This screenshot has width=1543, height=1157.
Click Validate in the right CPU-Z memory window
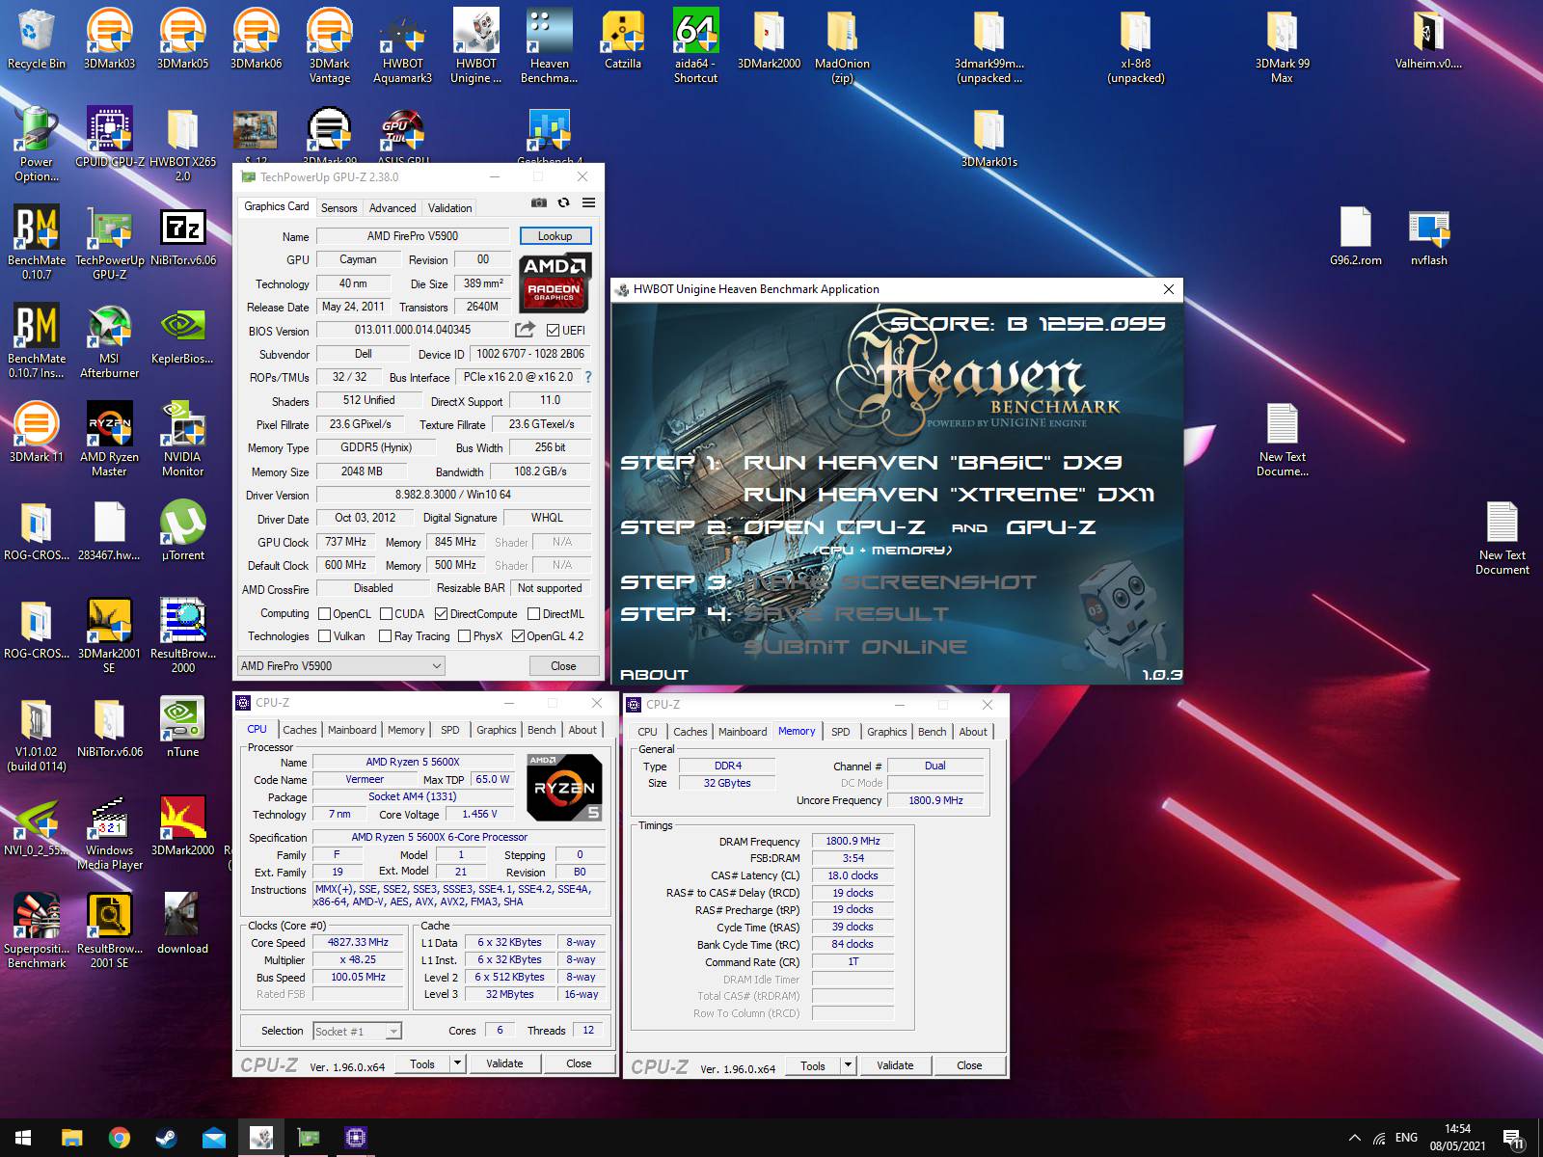(x=895, y=1065)
